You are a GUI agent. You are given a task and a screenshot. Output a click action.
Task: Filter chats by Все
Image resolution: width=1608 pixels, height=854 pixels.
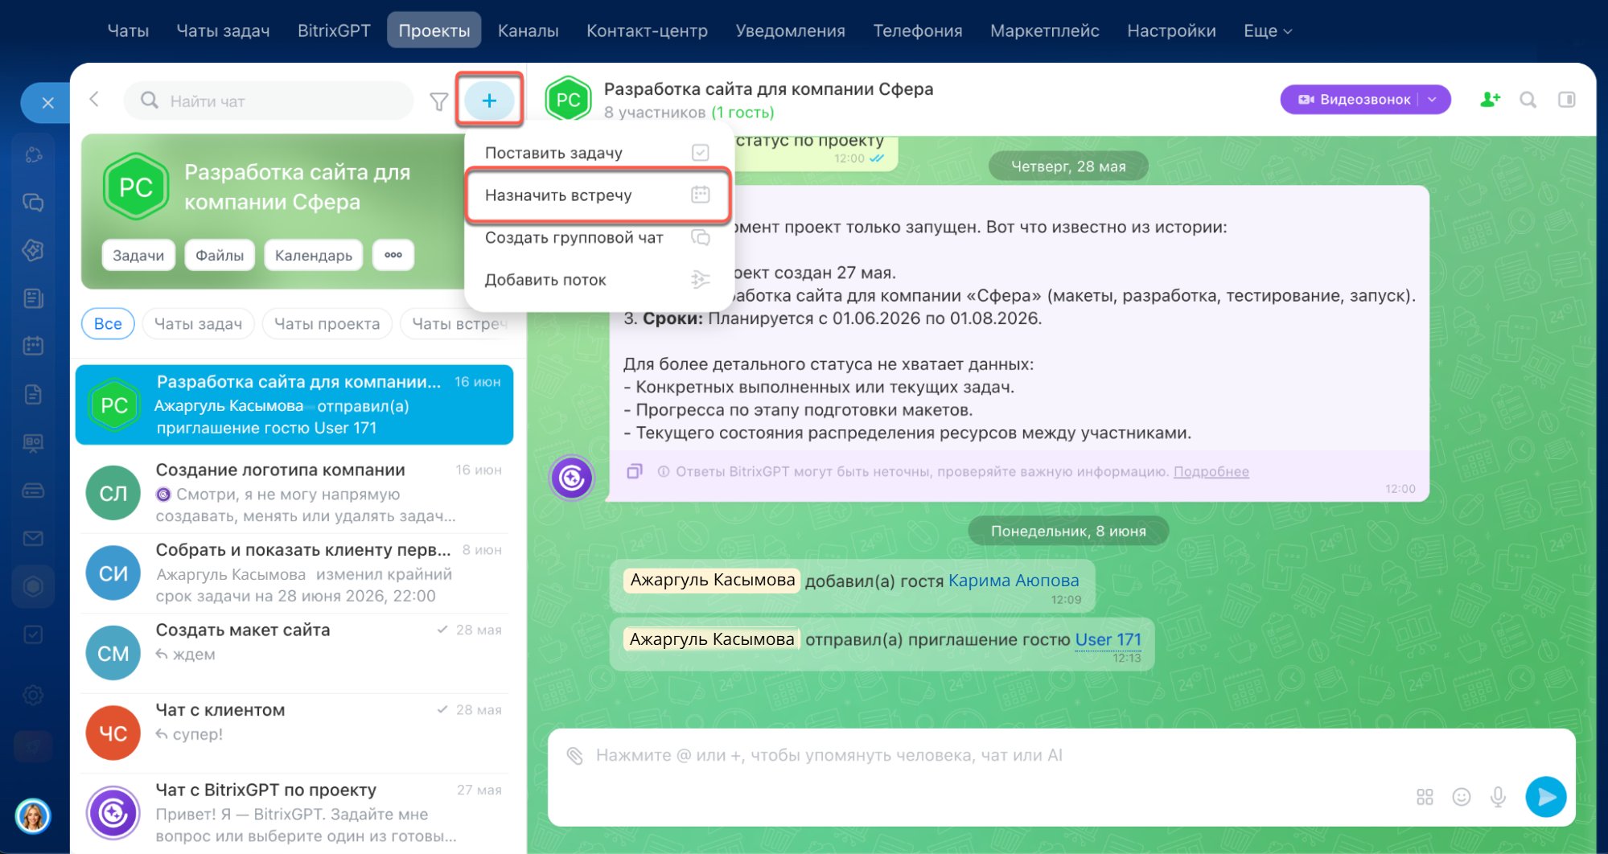point(108,323)
